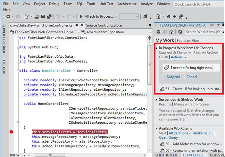Collapse the using directives region
The image size is (225, 157).
pos(18,47)
